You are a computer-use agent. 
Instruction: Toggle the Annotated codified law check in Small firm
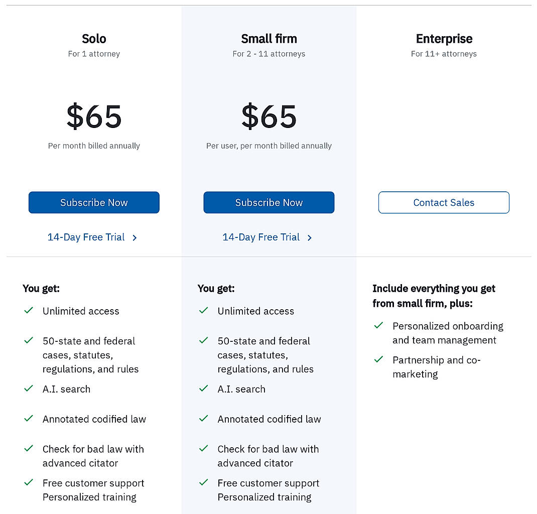coord(204,419)
